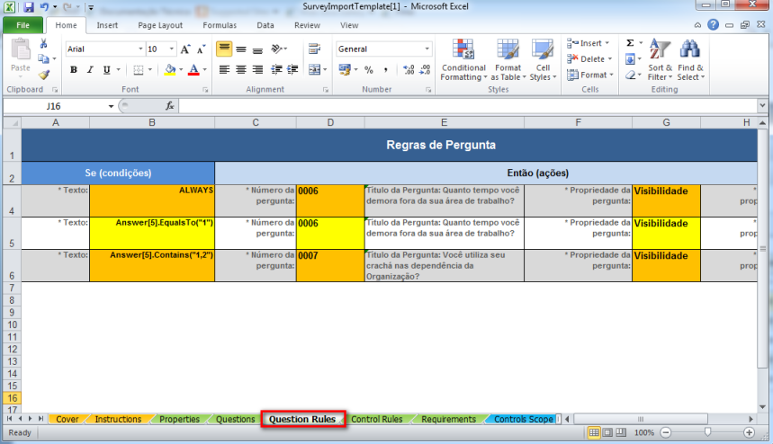Open Conditional Formatting menu

[463, 59]
